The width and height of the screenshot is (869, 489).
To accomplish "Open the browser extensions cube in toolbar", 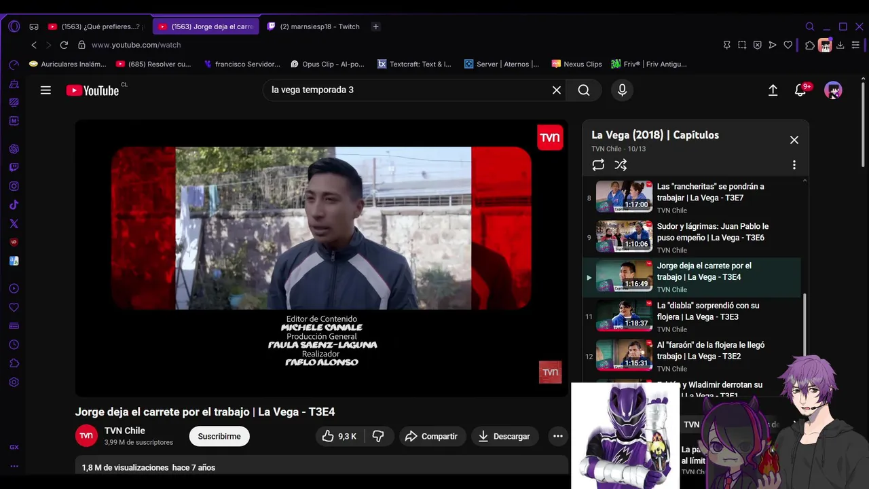I will click(809, 45).
